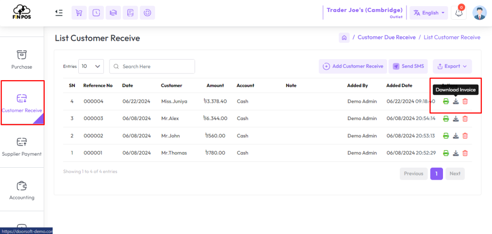This screenshot has height=234, width=492.
Task: Delete the Mr.Alex receive entry
Action: (465, 119)
